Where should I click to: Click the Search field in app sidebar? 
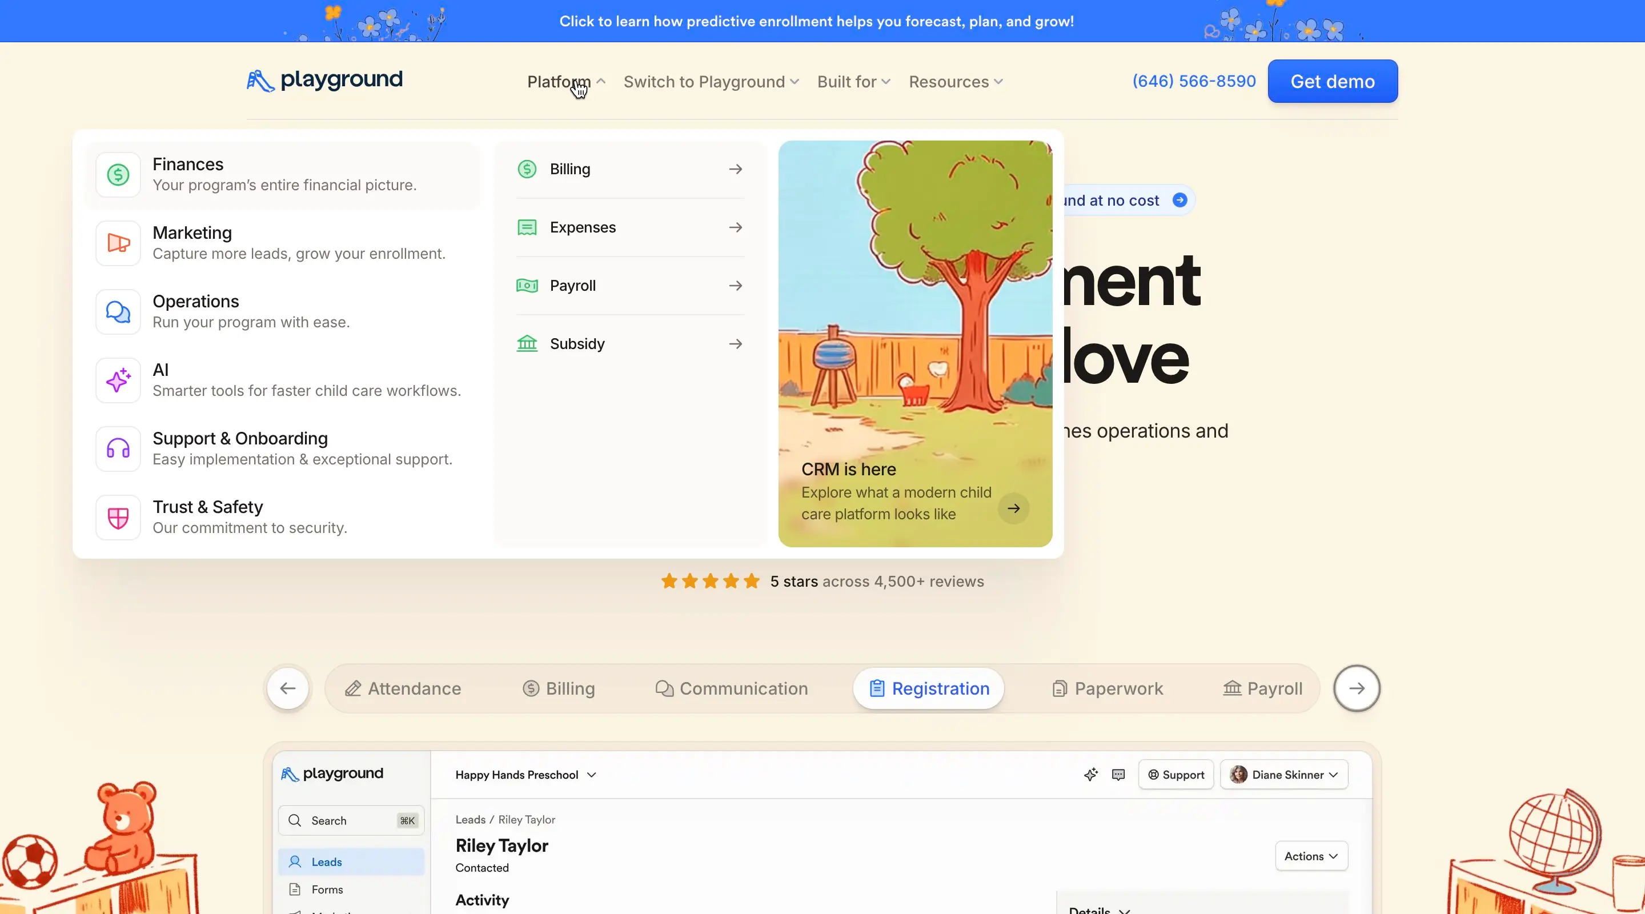click(x=351, y=820)
